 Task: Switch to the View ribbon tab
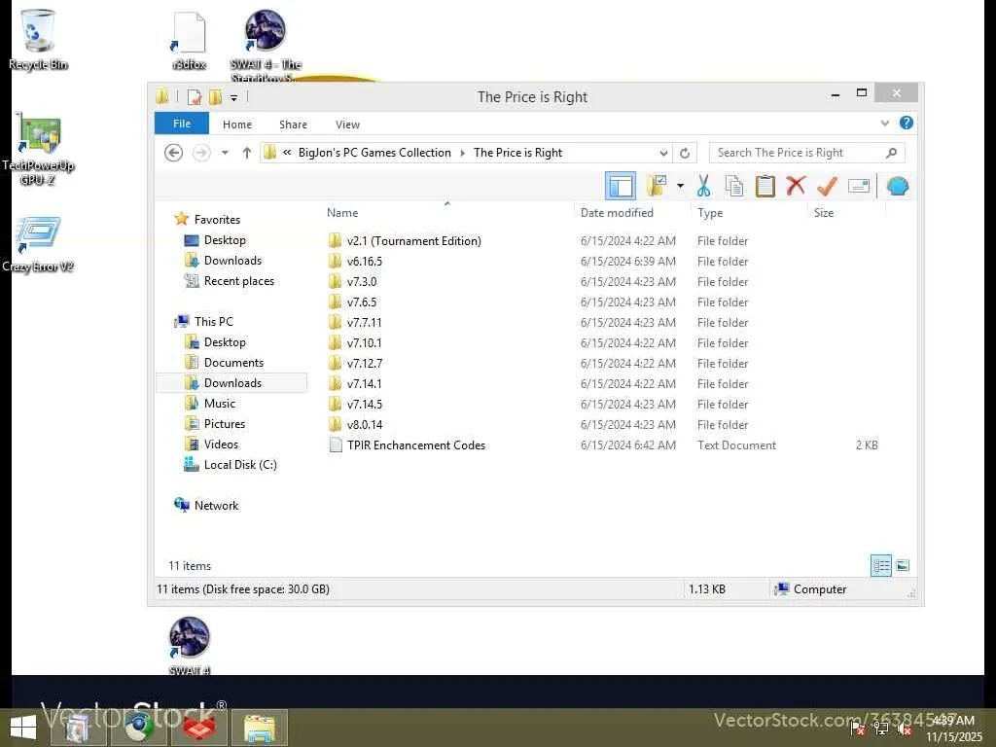coord(347,124)
